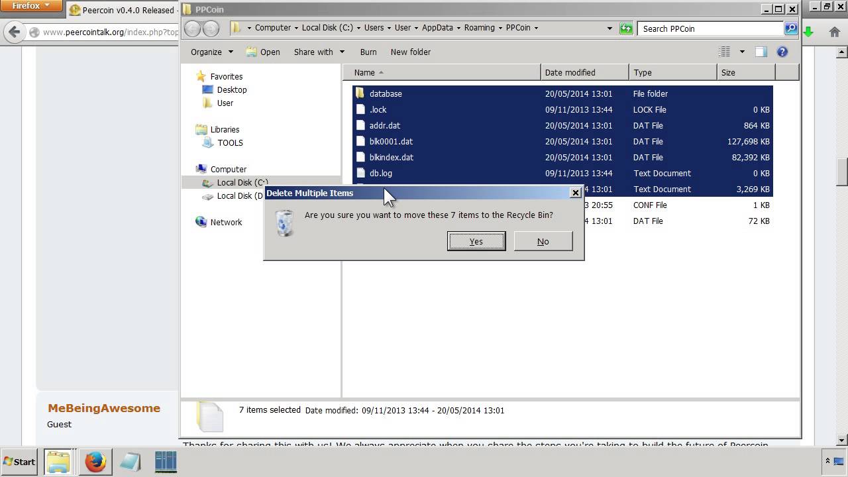Image resolution: width=848 pixels, height=477 pixels.
Task: Cancel deletion with the No button
Action: click(543, 241)
